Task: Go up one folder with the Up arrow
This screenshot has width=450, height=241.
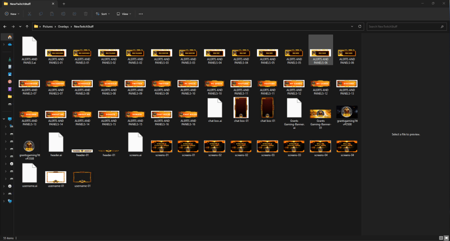Action: (x=27, y=26)
